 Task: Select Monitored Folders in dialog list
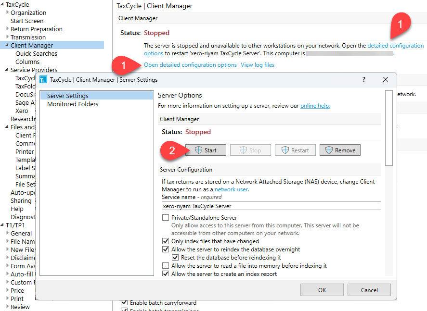click(72, 104)
